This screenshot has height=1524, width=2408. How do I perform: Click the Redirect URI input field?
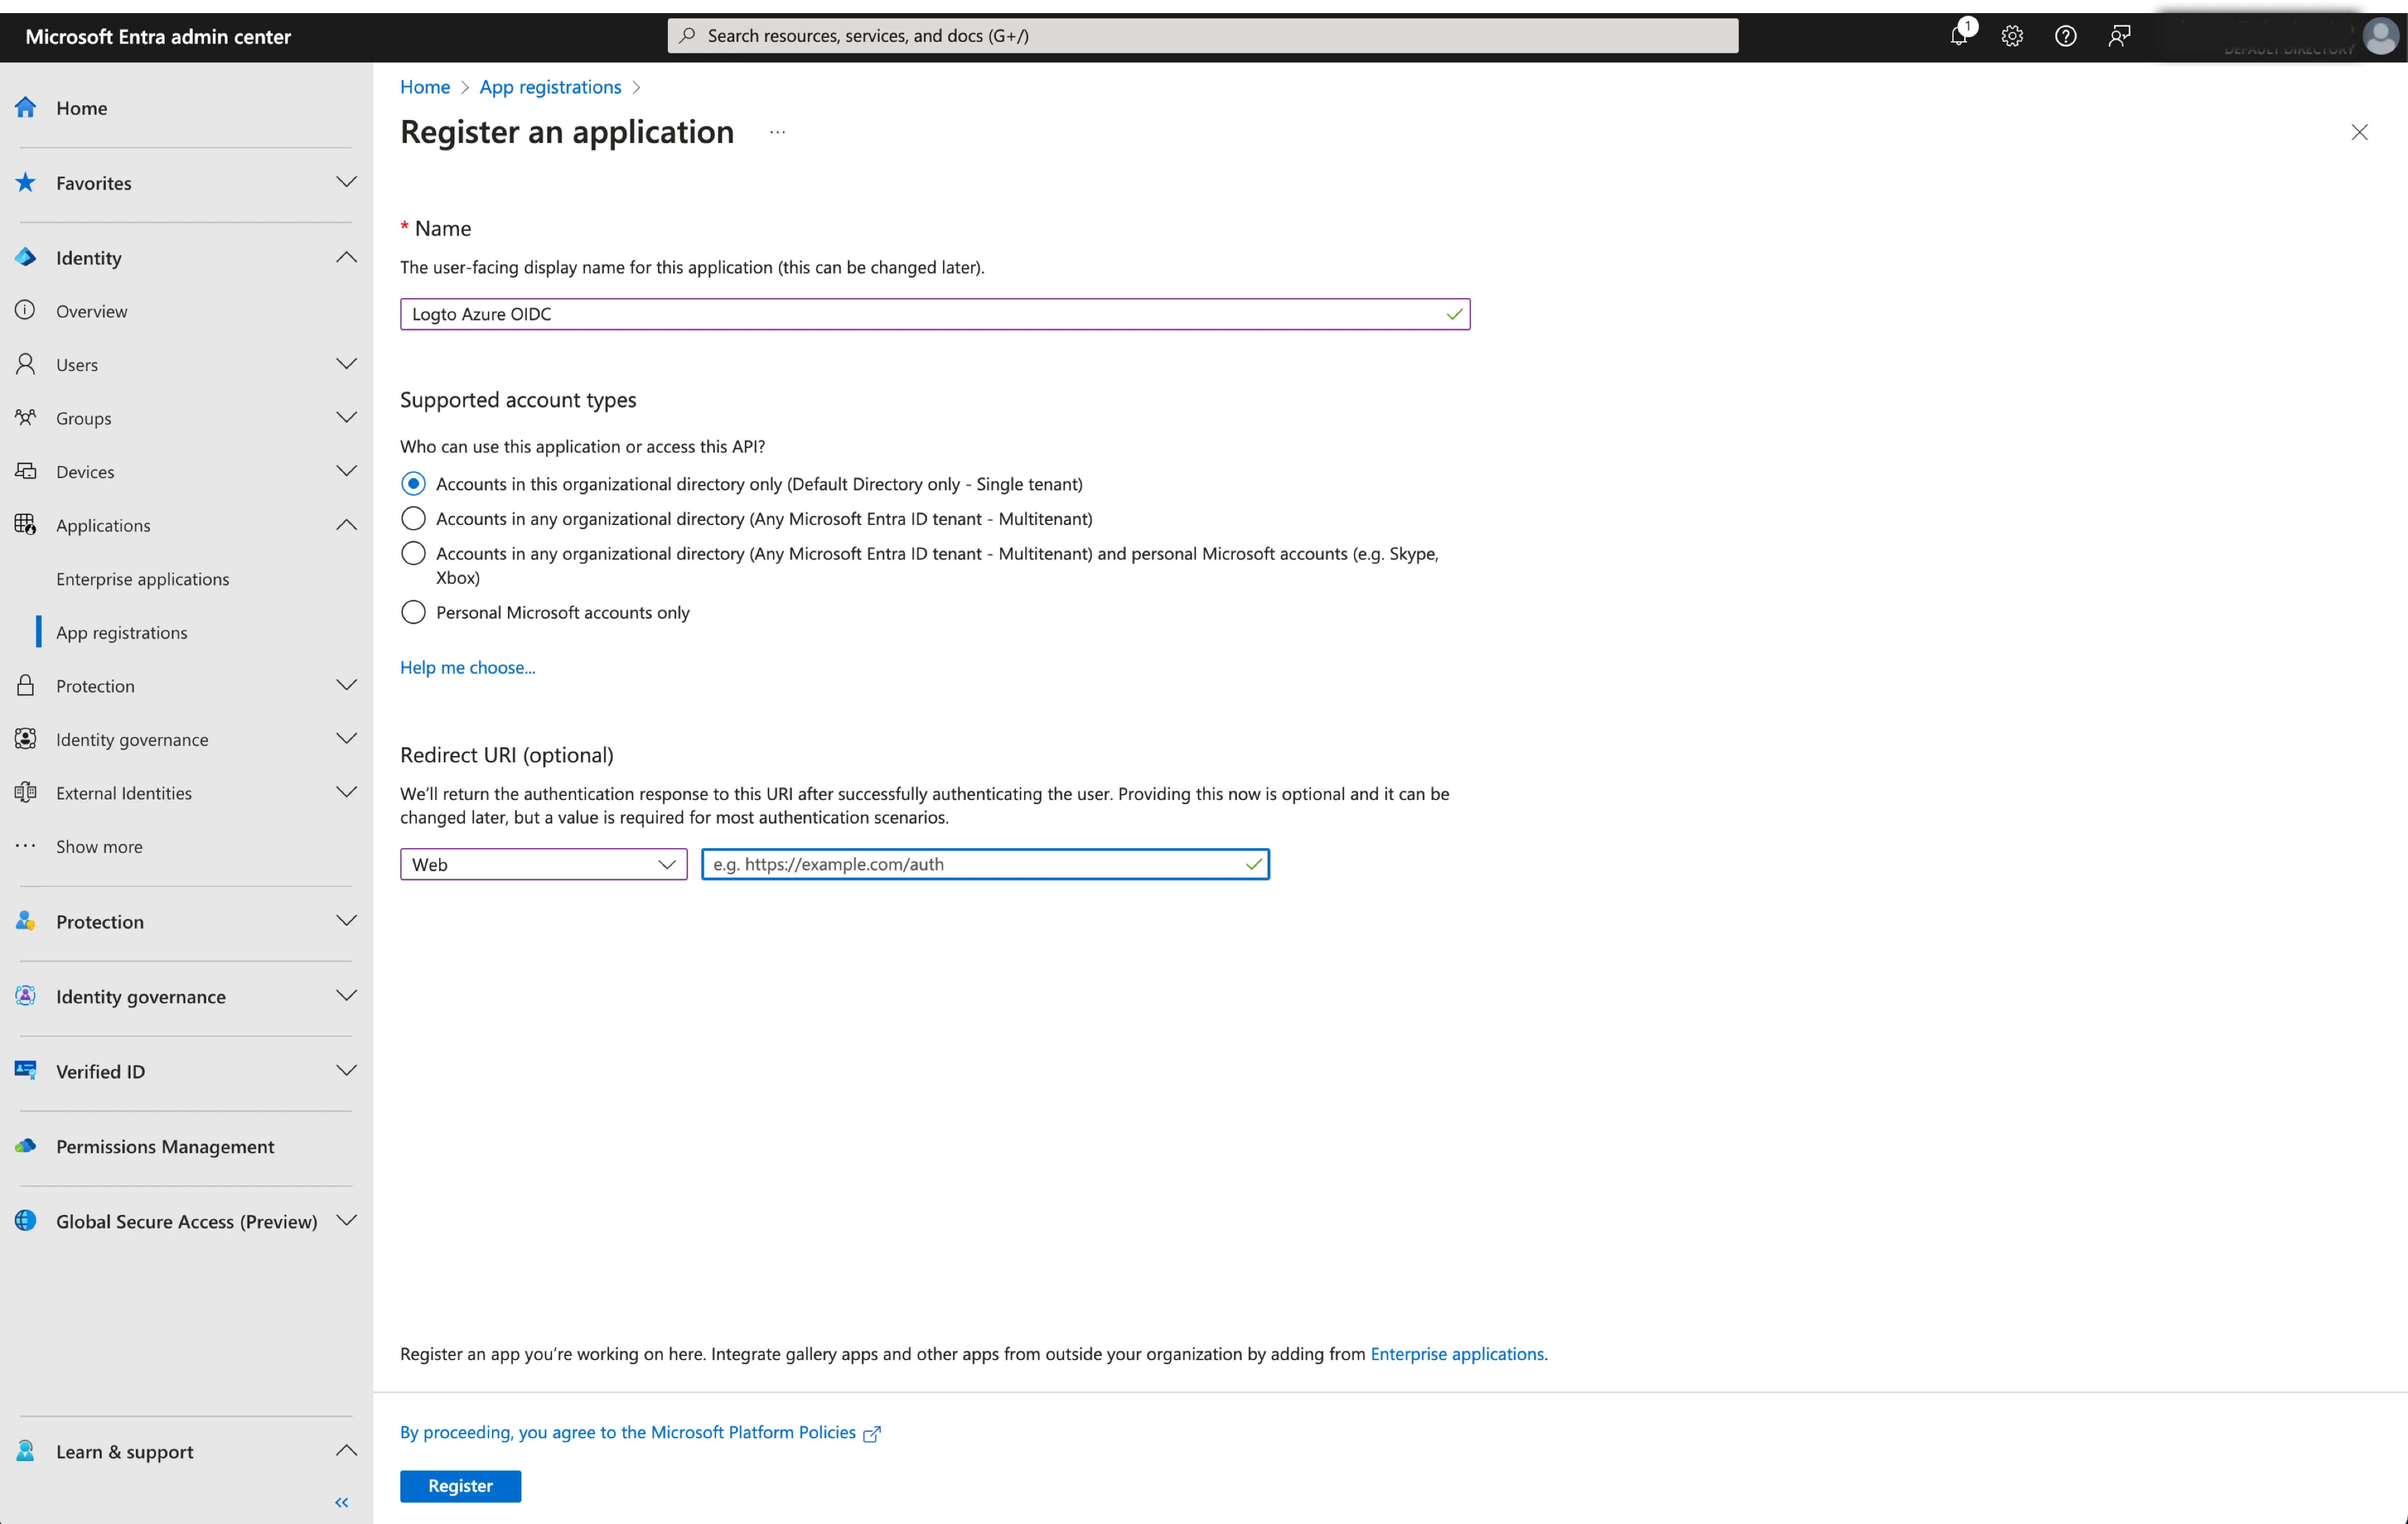pyautogui.click(x=986, y=863)
